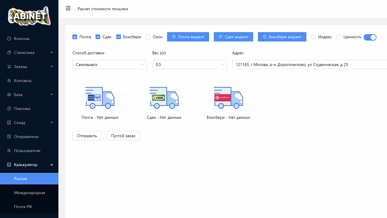Image resolution: width=387 pixels, height=218 pixels.
Task: Select the Статистика sidebar icon
Action: tap(8, 53)
